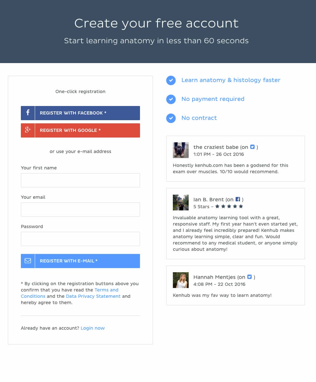Follow the Login now link
The height and width of the screenshot is (382, 316).
93,328
